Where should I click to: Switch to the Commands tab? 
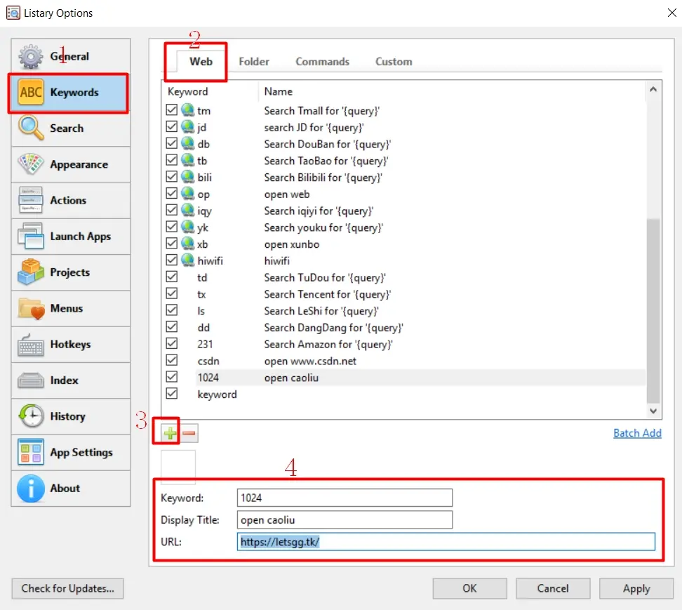pyautogui.click(x=322, y=62)
